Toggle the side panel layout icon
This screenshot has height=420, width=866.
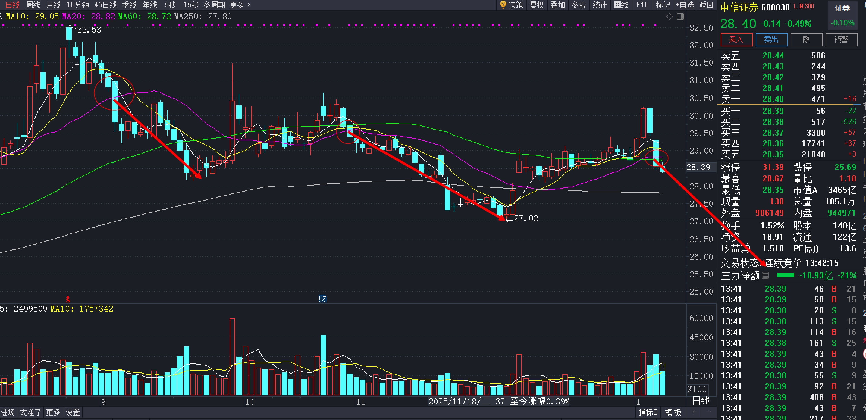click(680, 17)
